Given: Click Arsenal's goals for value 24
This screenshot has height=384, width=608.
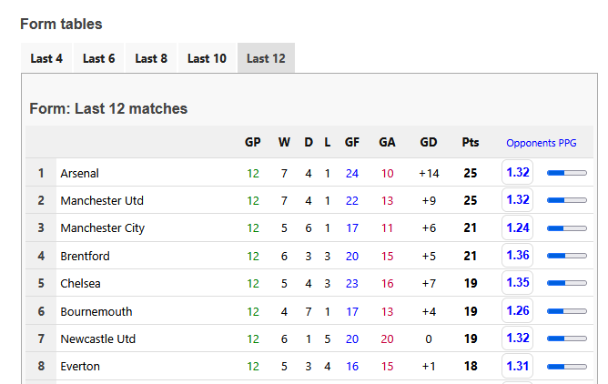Looking at the screenshot, I should click(352, 173).
